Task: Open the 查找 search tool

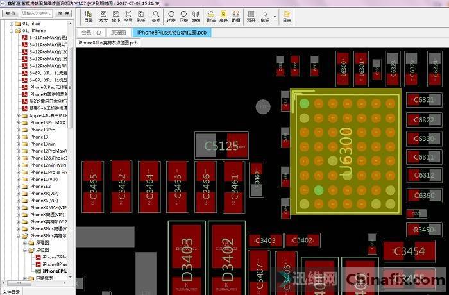Action: [157, 16]
